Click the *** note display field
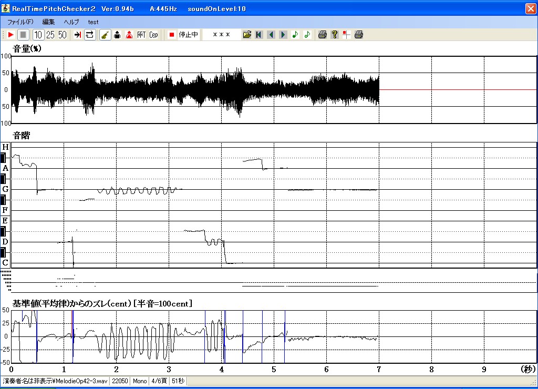This screenshot has height=389, width=538. coord(221,35)
